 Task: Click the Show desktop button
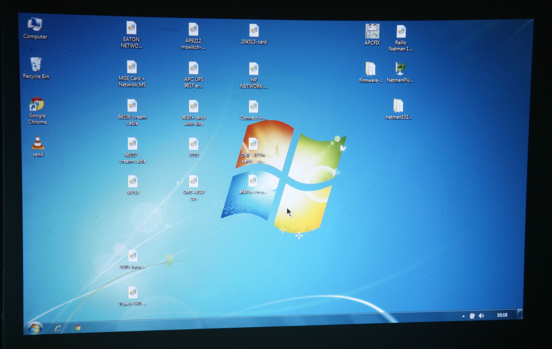click(520, 314)
